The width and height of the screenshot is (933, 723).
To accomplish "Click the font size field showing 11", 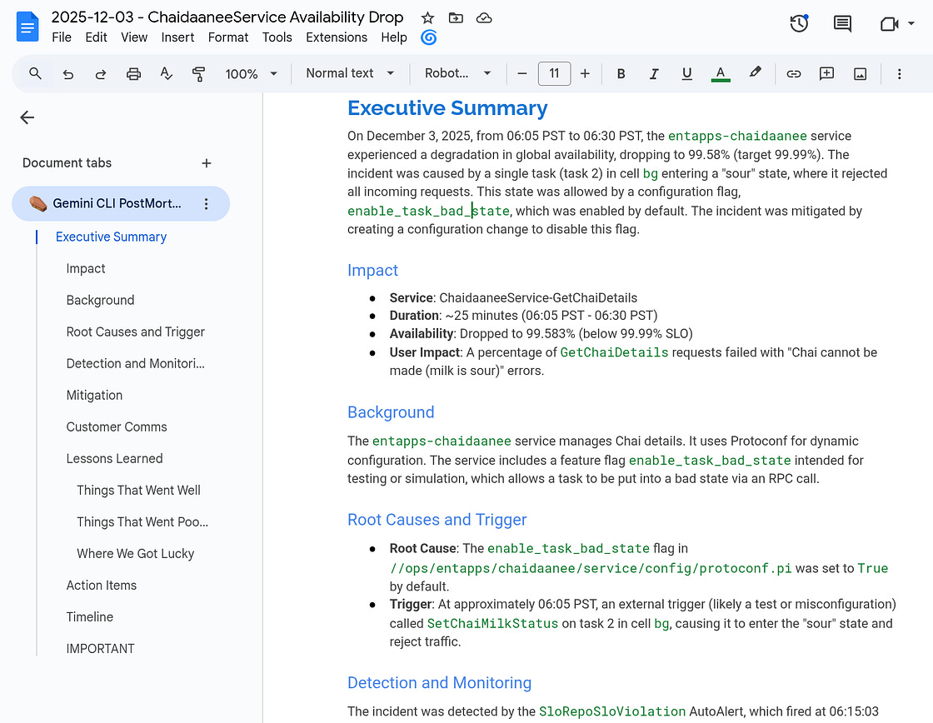I will click(x=554, y=73).
